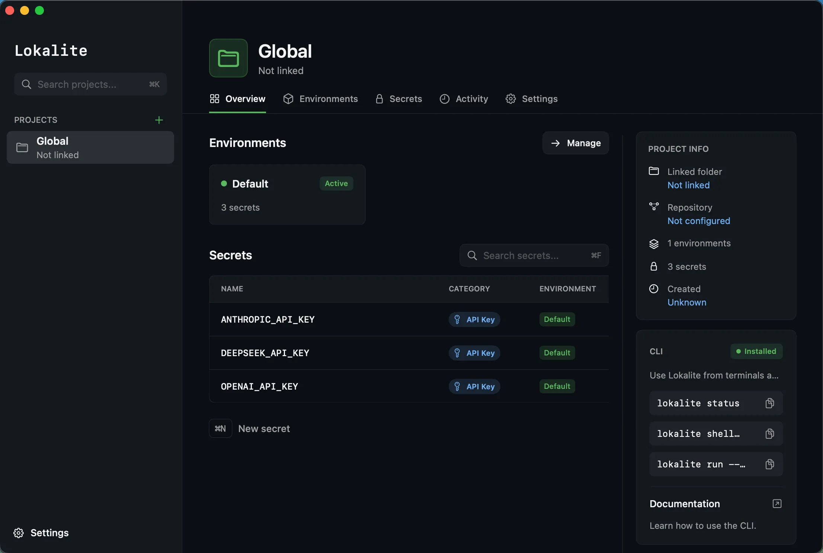Focus the Search projects field
The width and height of the screenshot is (823, 553).
pos(90,84)
